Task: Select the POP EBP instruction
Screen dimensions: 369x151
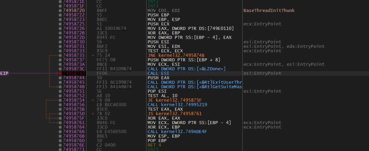Action: 157,141
